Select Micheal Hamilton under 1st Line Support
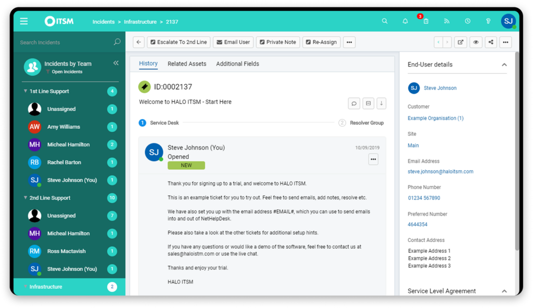This screenshot has height=308, width=533. 69,144
